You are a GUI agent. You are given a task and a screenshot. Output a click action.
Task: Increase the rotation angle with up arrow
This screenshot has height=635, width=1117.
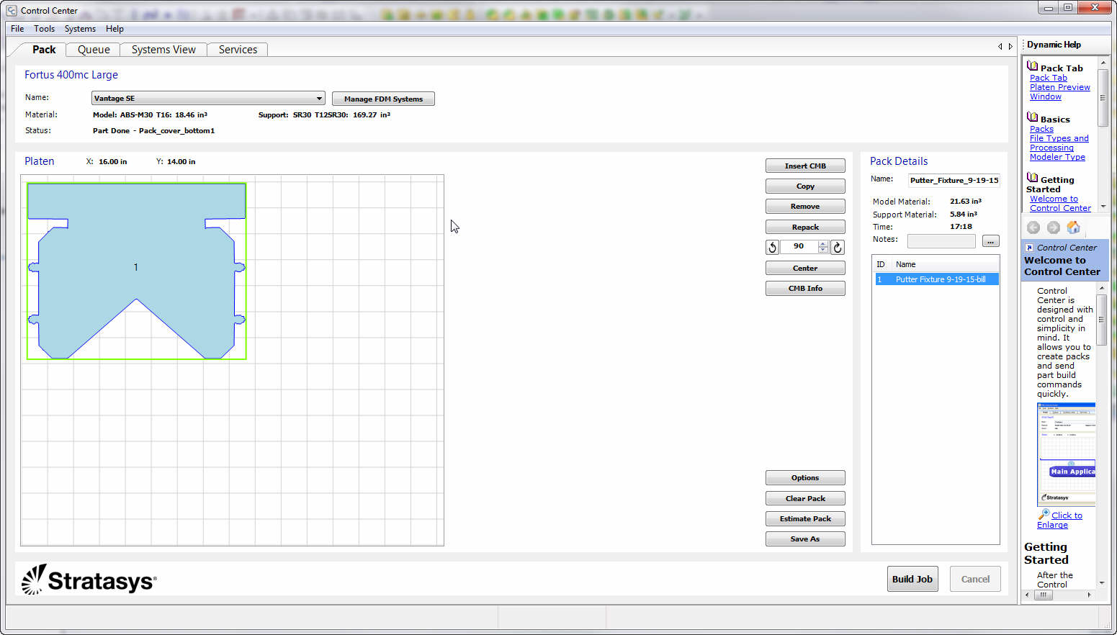tap(823, 244)
